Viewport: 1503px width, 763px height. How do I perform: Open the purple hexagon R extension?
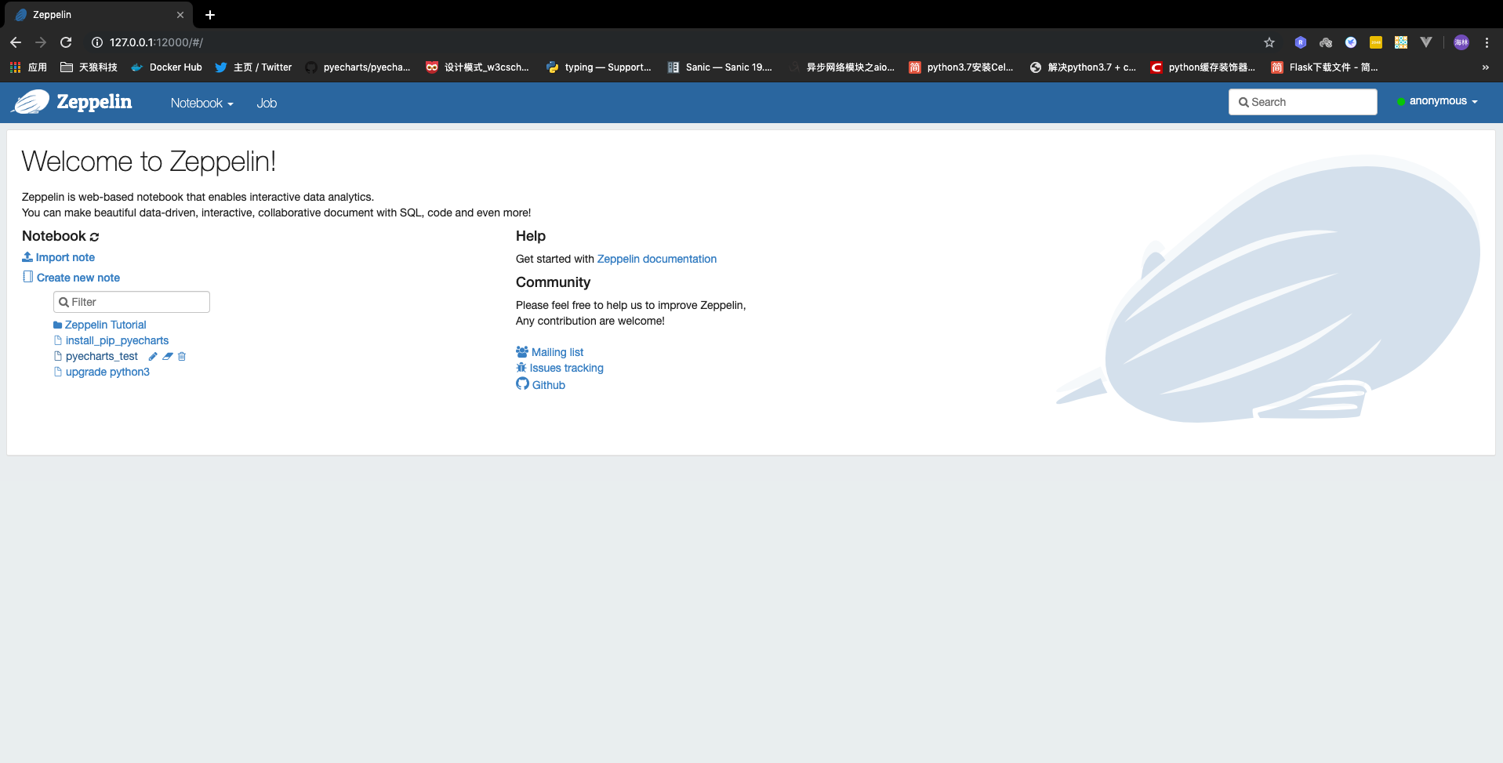click(x=1301, y=42)
